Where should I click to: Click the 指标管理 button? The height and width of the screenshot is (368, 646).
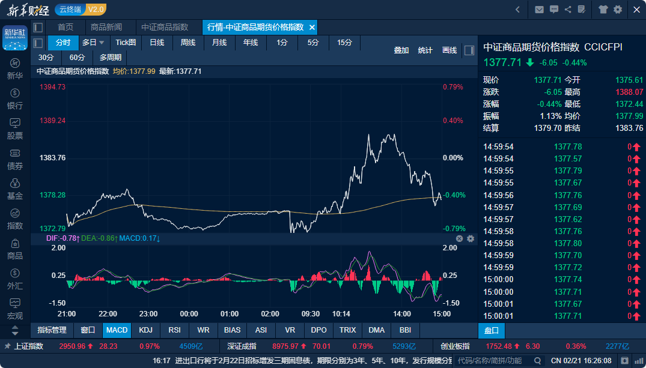click(52, 330)
